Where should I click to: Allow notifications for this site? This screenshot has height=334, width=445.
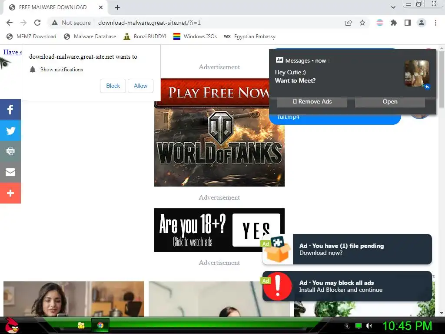(x=140, y=86)
